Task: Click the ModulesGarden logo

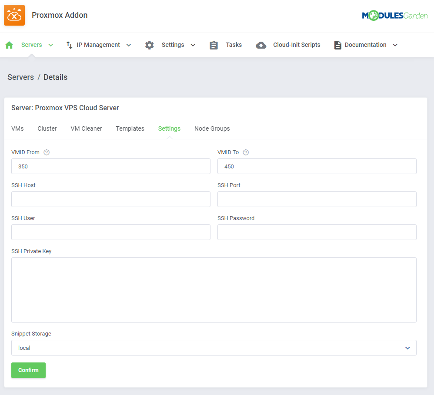Action: [x=395, y=16]
